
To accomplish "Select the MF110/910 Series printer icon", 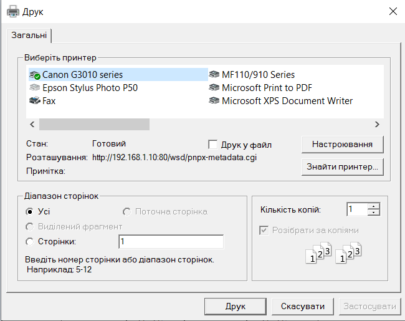I will (x=214, y=75).
